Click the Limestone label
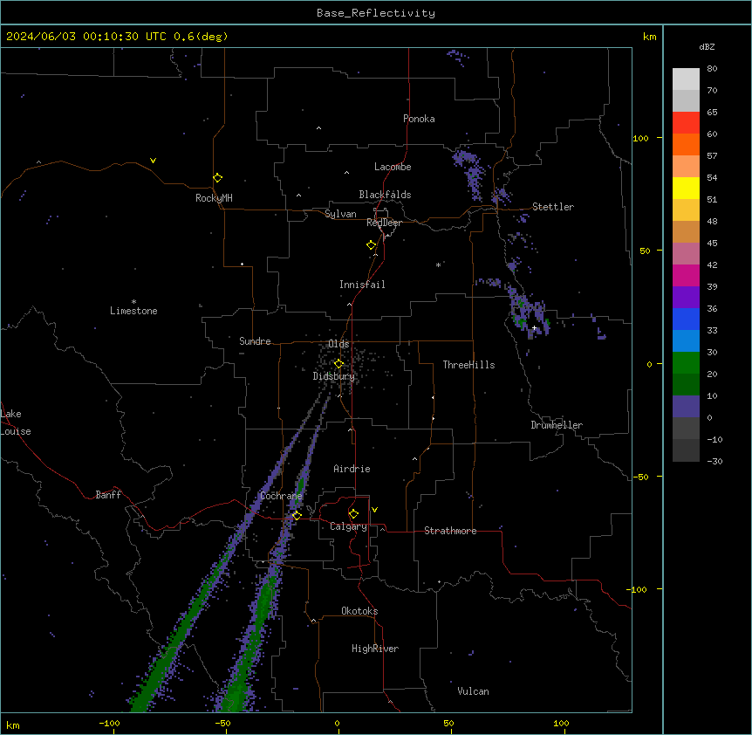Viewport: 752px width, 735px height. (x=133, y=311)
